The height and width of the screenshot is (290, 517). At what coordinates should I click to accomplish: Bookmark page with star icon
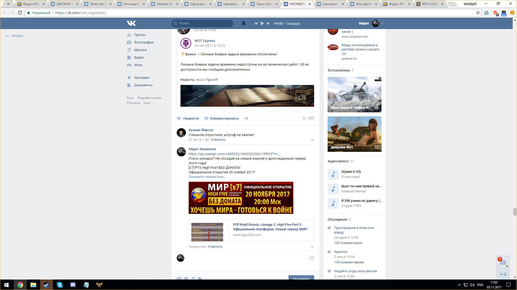pyautogui.click(x=478, y=13)
